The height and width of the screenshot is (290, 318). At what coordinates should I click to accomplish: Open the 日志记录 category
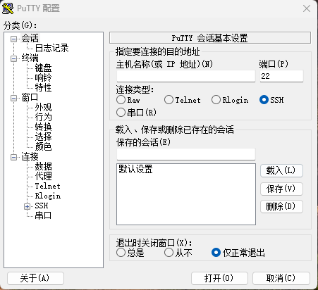tap(51, 48)
